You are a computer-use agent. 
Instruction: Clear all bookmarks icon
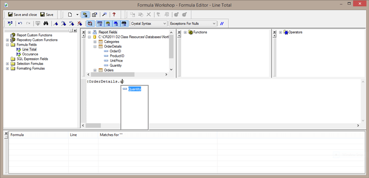tap(80, 23)
